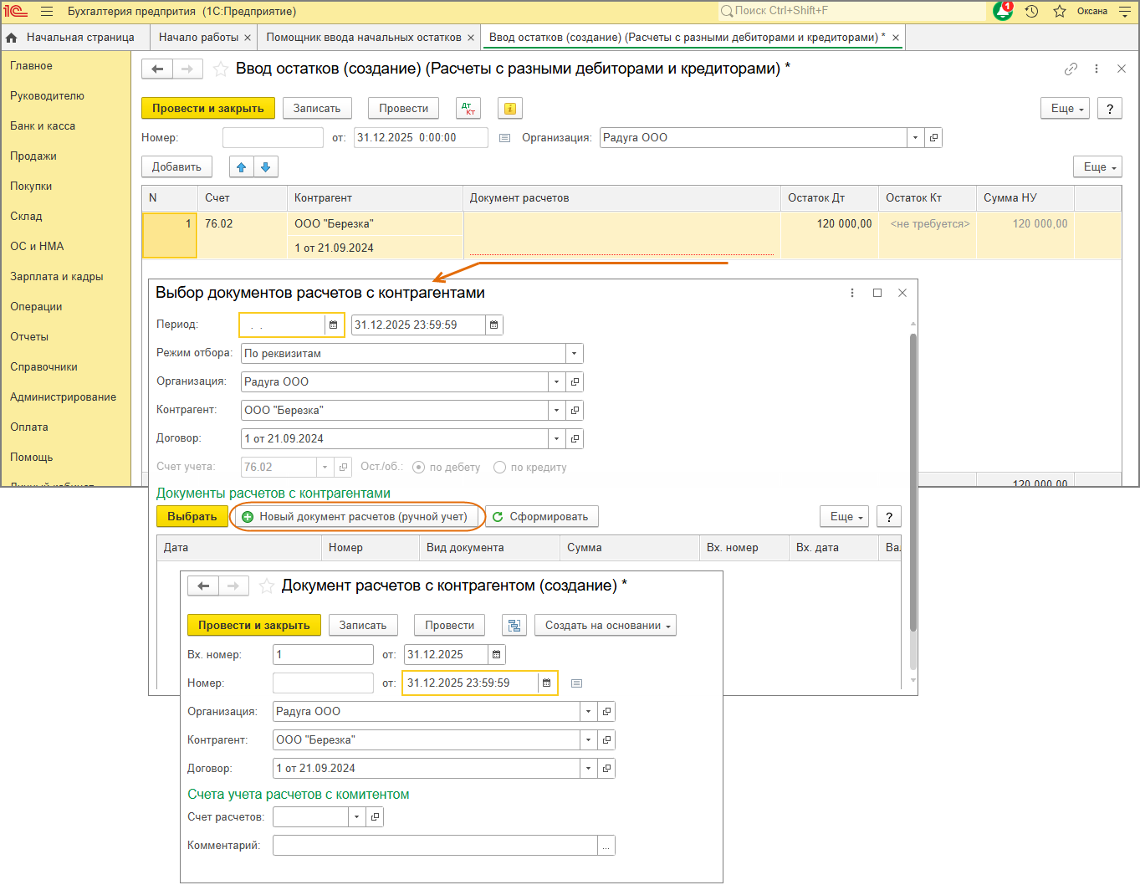The width and height of the screenshot is (1140, 885).
Task: Click the Администрирование section
Action: tap(63, 397)
